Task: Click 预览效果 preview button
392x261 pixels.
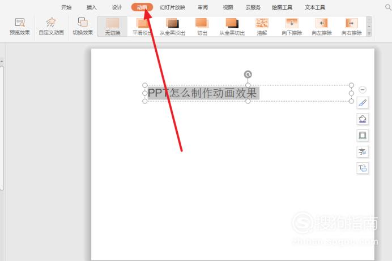Action: click(x=19, y=27)
